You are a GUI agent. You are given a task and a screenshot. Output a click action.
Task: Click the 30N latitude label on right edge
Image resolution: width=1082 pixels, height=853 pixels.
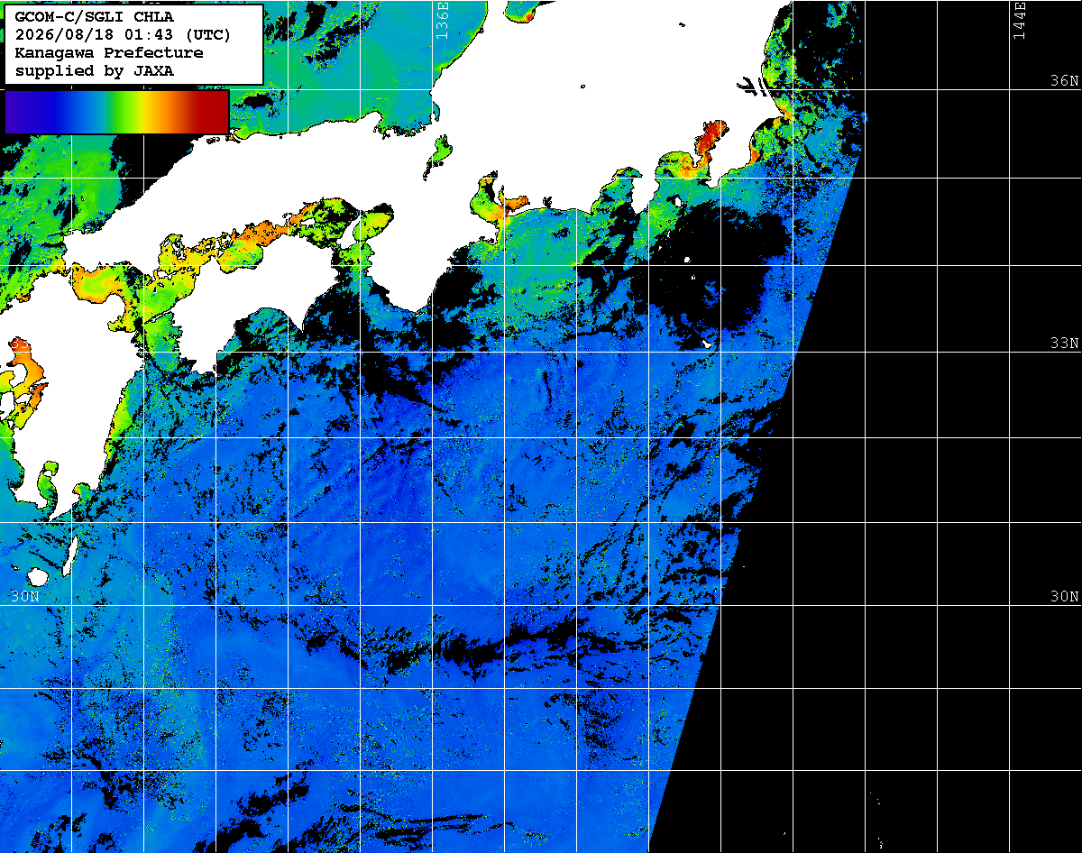1064,596
